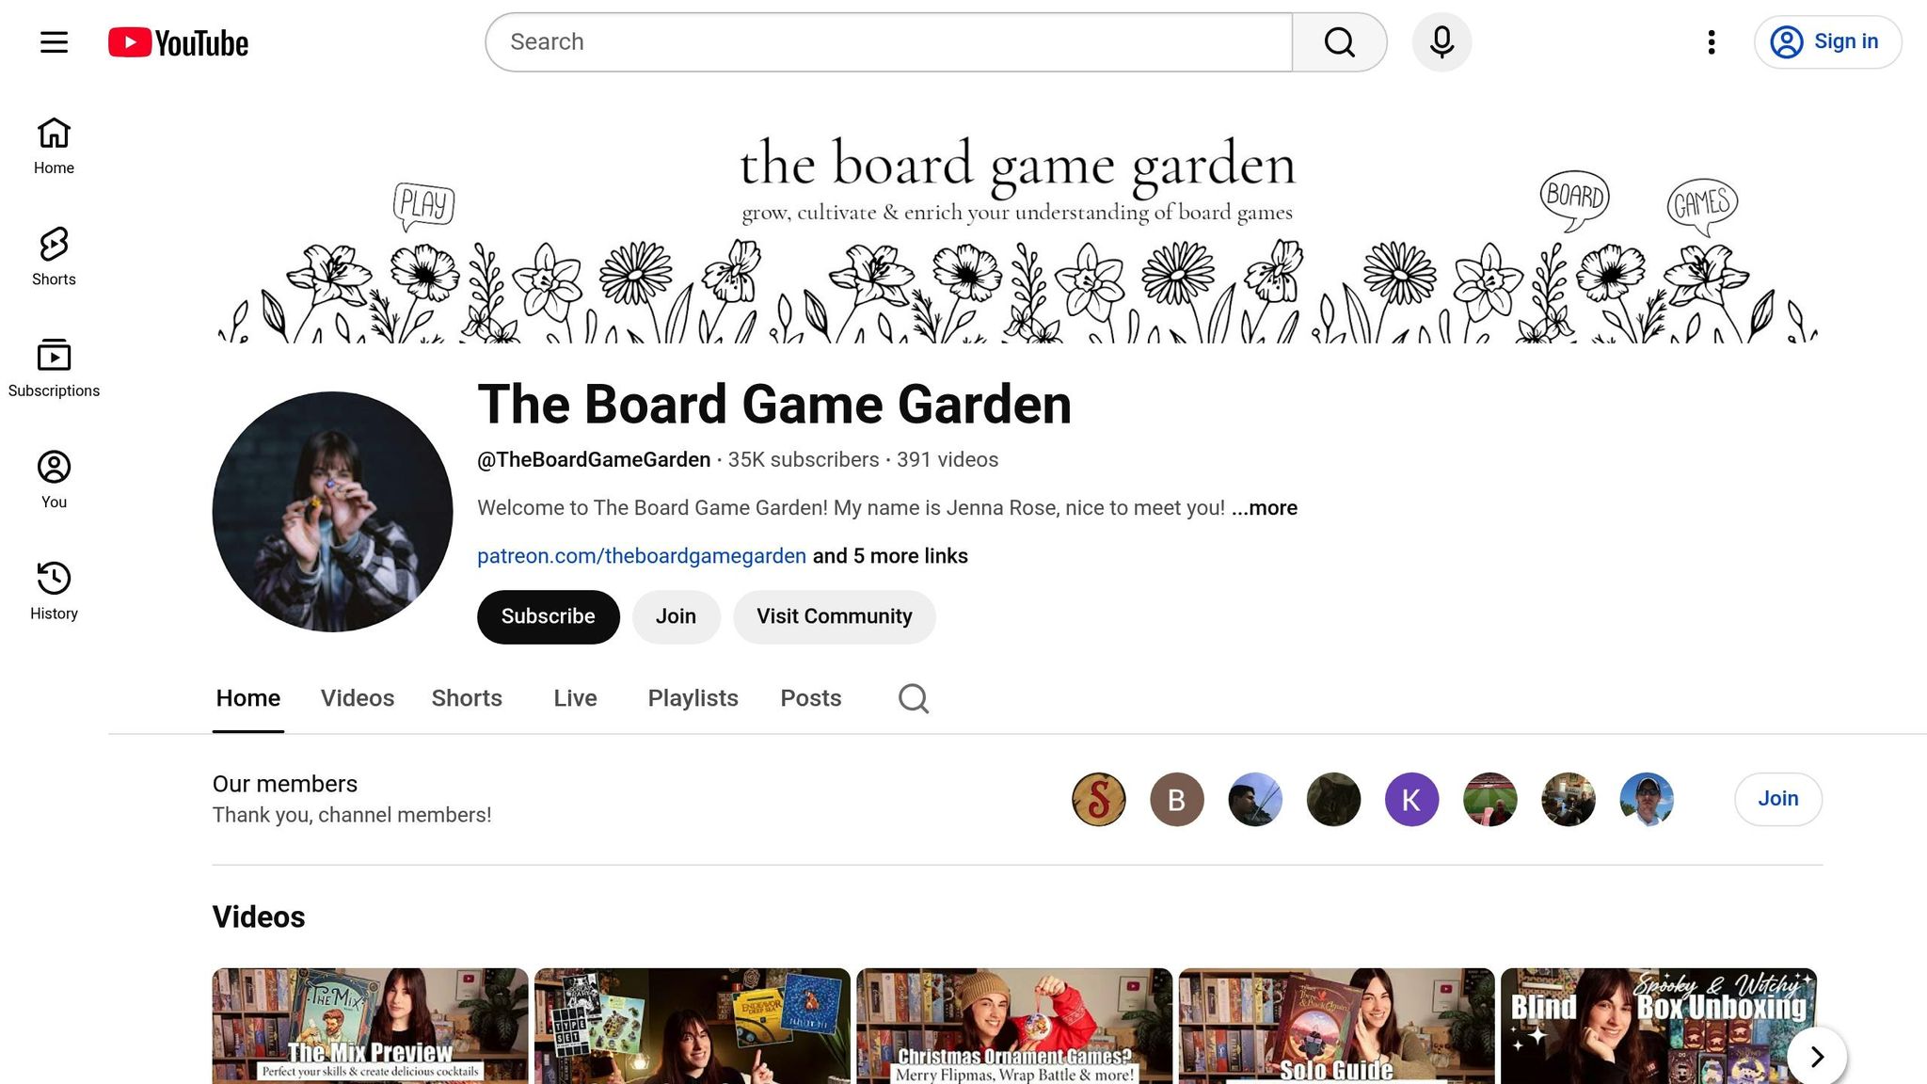Viewport: 1927px width, 1084px height.
Task: Click the 391 videos text
Action: [x=948, y=460]
